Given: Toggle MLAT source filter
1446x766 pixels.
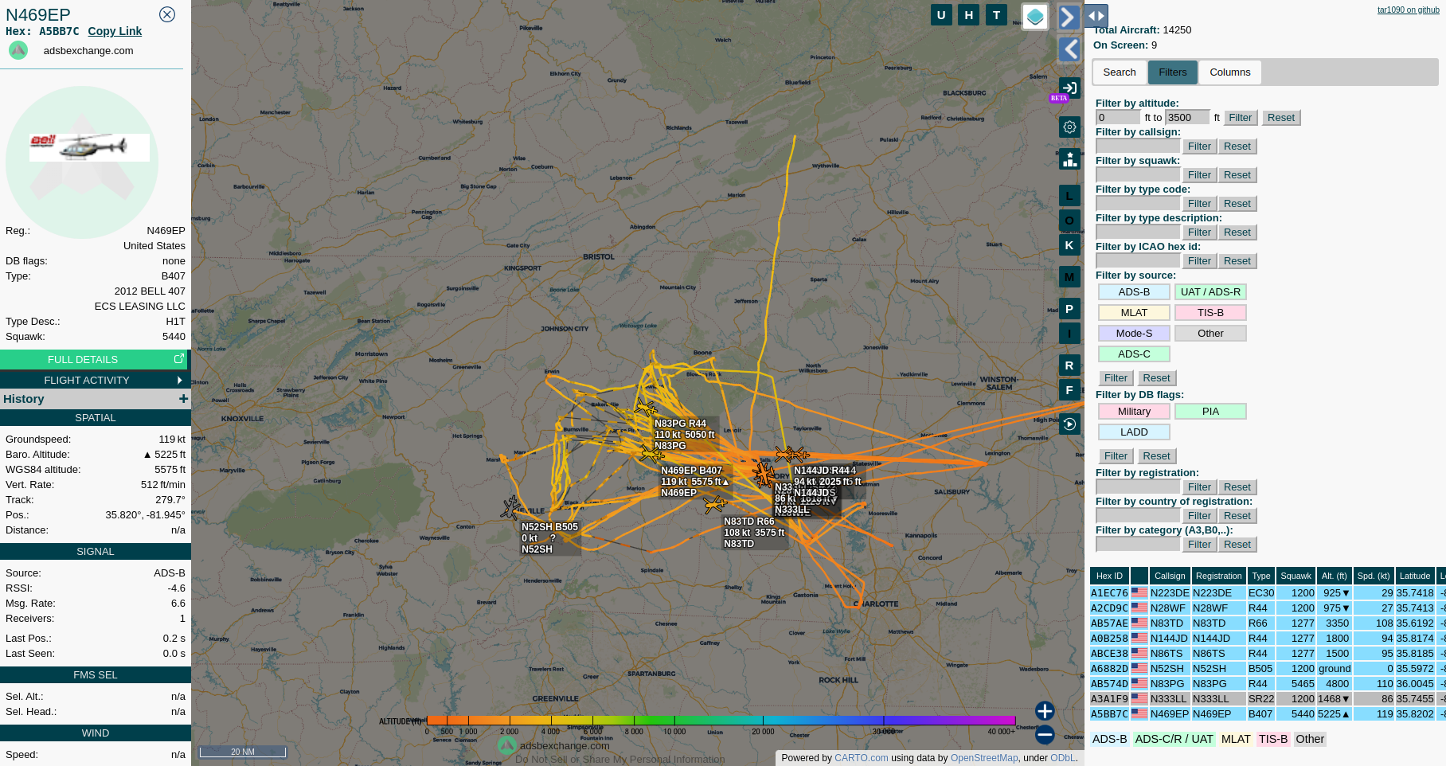Looking at the screenshot, I should coord(1134,313).
